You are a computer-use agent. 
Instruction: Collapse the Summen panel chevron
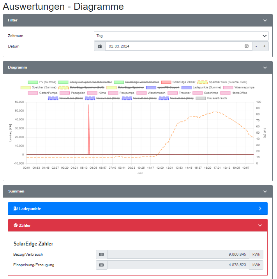coord(265,191)
